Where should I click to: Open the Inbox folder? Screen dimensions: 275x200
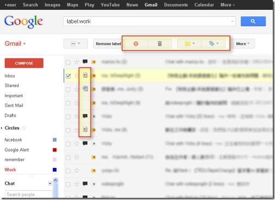point(10,76)
